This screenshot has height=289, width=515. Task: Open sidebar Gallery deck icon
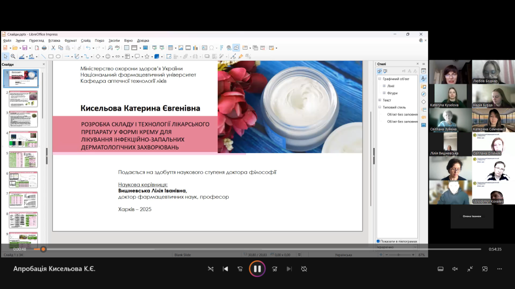tap(423, 86)
